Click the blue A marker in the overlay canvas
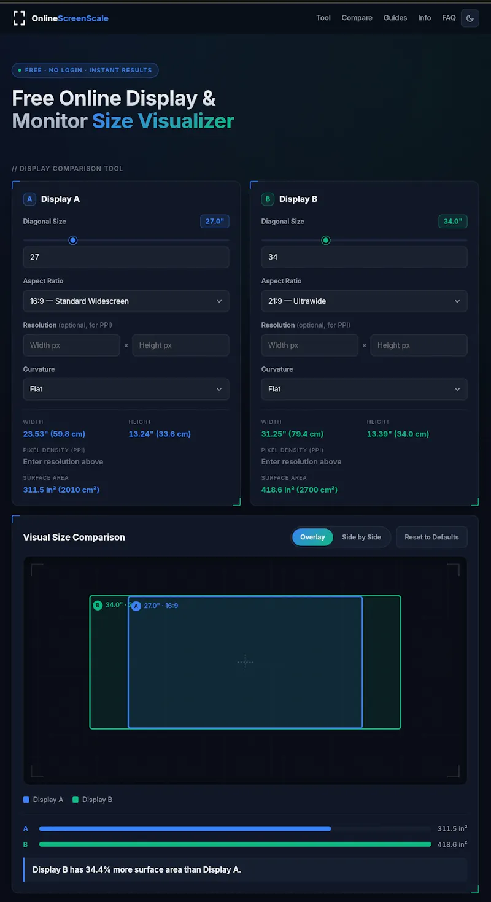The width and height of the screenshot is (491, 902). [x=136, y=606]
